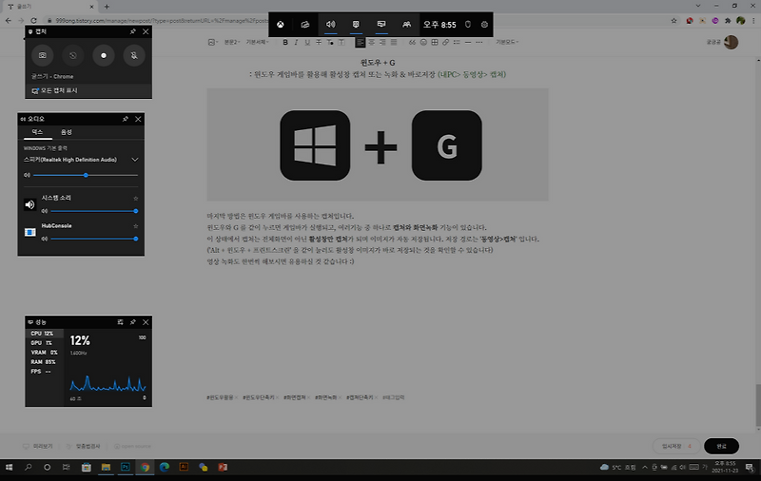This screenshot has height=481, width=761.
Task: Toggle strikethrough formatting in editor
Action: coord(319,42)
